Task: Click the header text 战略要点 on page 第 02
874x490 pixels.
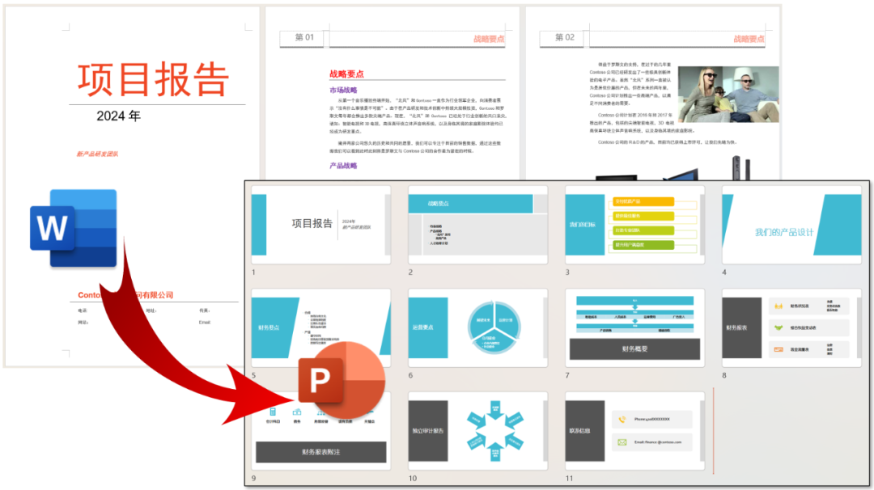Action: tap(749, 39)
